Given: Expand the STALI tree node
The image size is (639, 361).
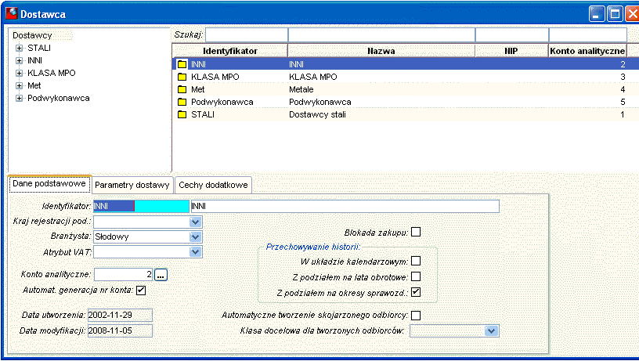Looking at the screenshot, I should click(x=19, y=48).
